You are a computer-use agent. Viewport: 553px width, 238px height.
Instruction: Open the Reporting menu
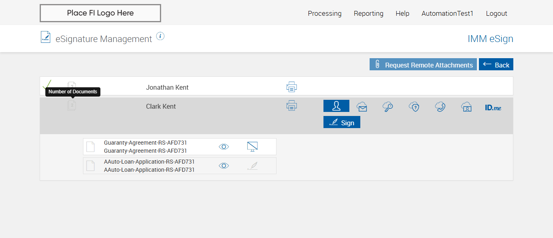pos(368,13)
